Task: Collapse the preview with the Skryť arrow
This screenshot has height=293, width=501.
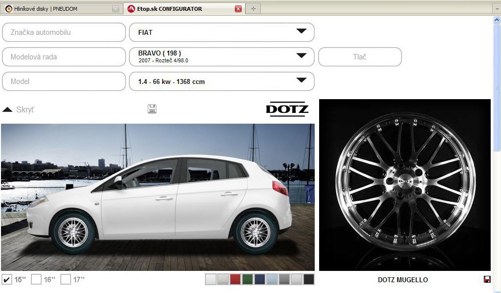Action: 7,109
